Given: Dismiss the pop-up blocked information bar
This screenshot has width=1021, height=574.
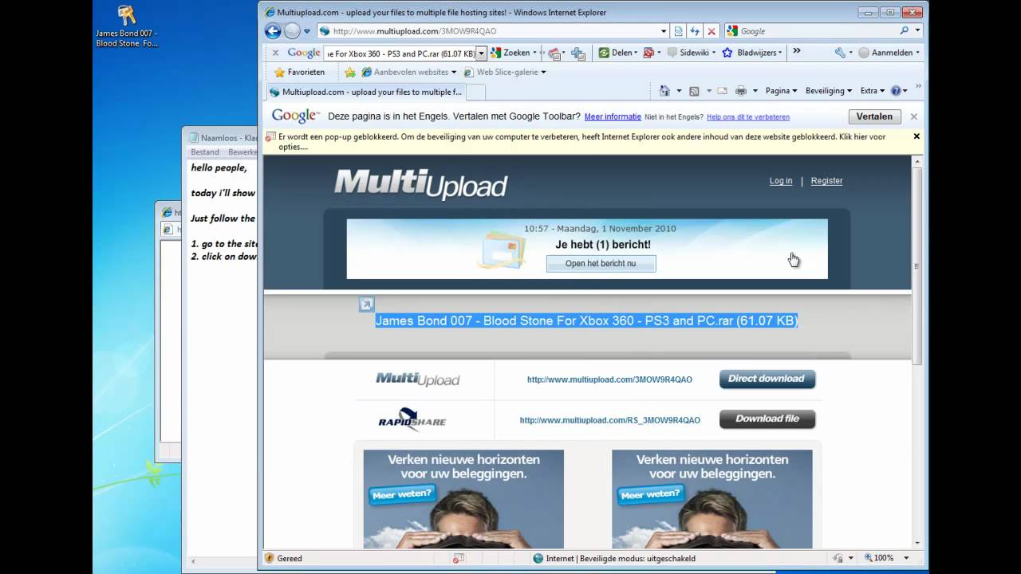Looking at the screenshot, I should (x=917, y=136).
